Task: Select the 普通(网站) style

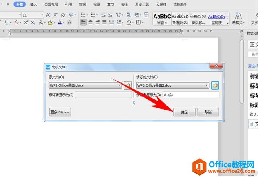Action: click(x=180, y=19)
